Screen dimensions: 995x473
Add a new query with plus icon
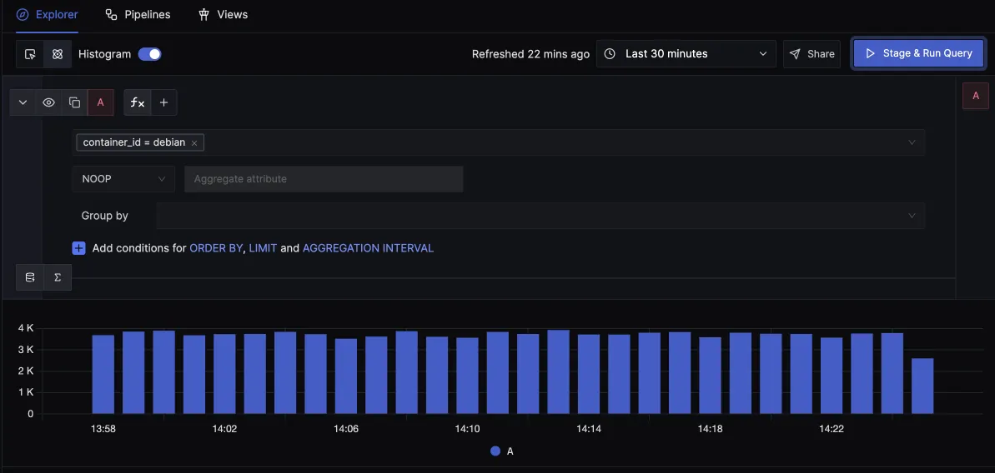[163, 102]
